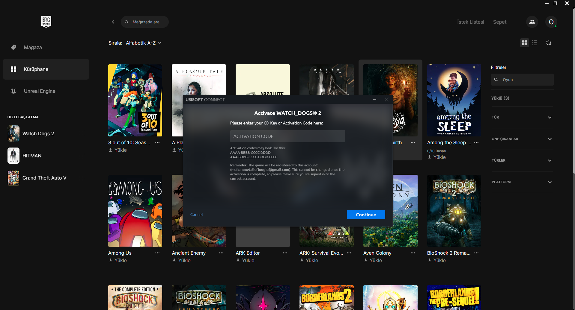575x310 pixels.
Task: Click the Among the Sleep title
Action: 449,142
